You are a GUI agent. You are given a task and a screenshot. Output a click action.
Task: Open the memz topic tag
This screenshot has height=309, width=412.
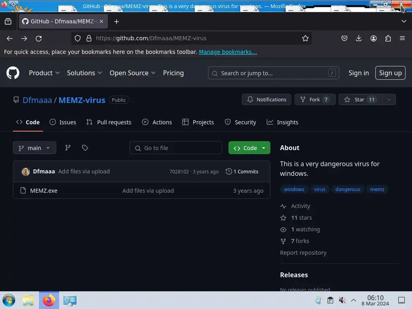tap(377, 189)
